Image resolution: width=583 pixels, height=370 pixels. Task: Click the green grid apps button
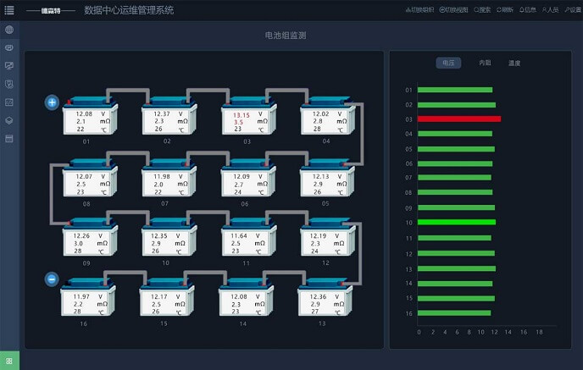pyautogui.click(x=9, y=361)
